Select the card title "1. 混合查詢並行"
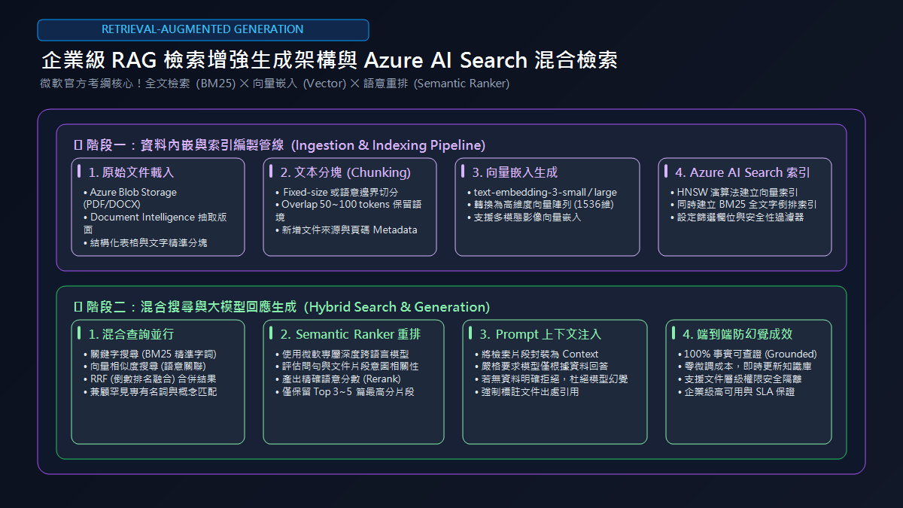Viewport: 903px width, 508px height. click(x=131, y=334)
